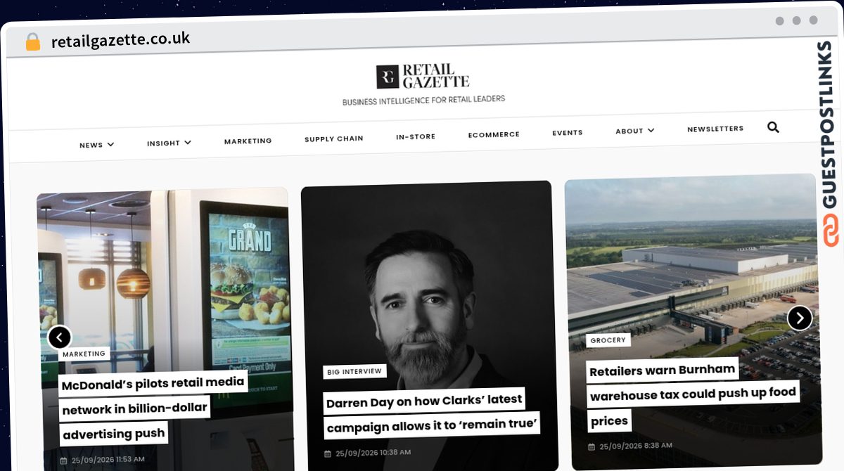This screenshot has height=471, width=844.
Task: Open Burnham warehouse tax article headline
Action: tap(693, 394)
